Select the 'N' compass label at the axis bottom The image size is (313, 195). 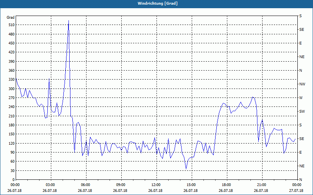(300, 180)
